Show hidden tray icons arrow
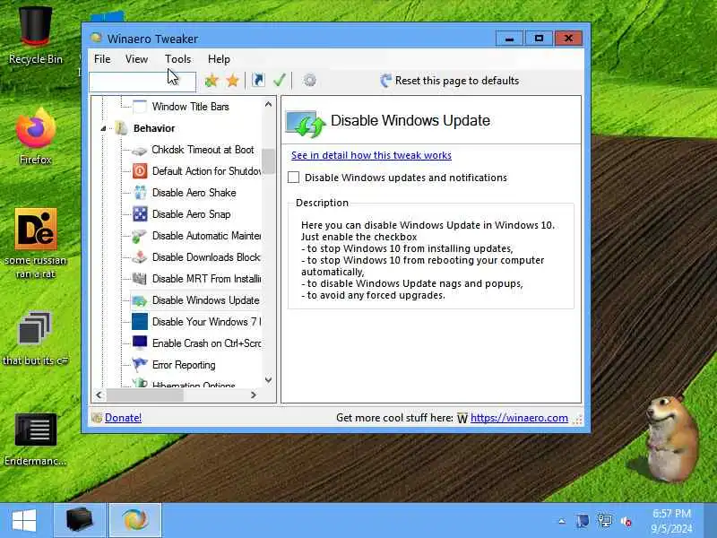Image resolution: width=717 pixels, height=538 pixels. pos(562,521)
